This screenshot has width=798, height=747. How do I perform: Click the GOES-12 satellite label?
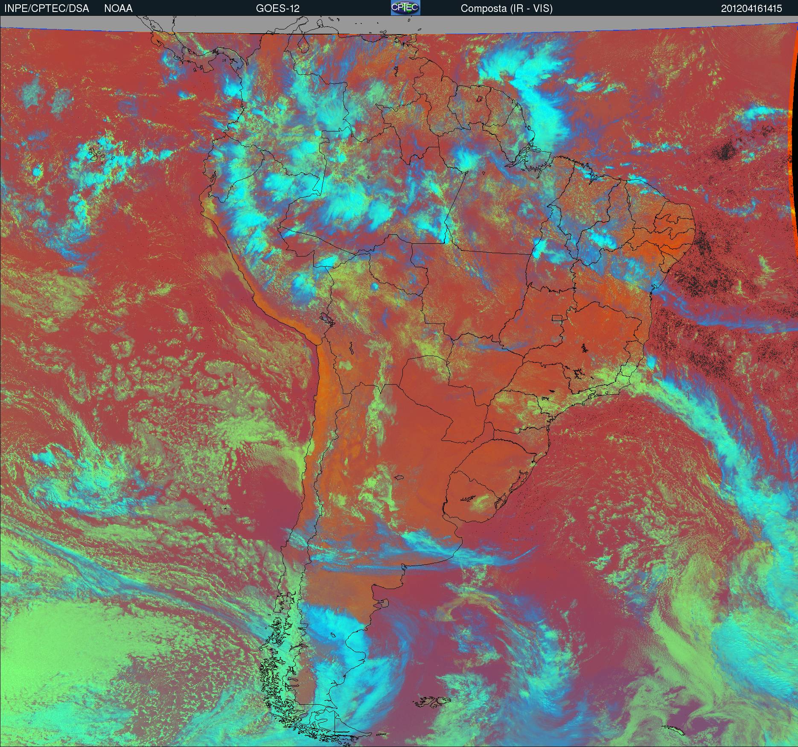[x=277, y=9]
